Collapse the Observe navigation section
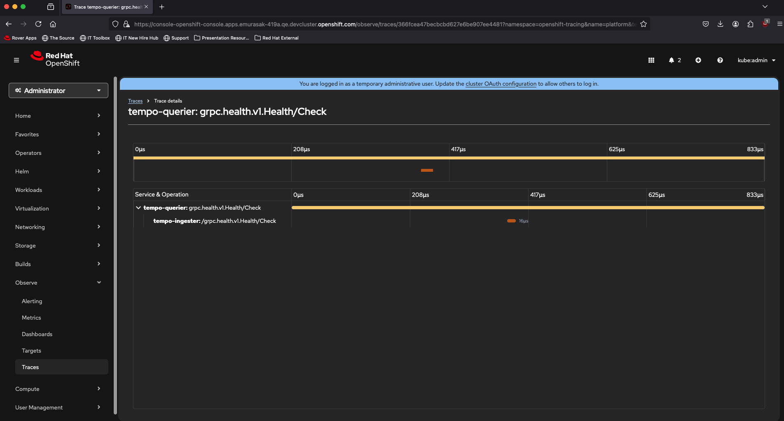 click(58, 283)
